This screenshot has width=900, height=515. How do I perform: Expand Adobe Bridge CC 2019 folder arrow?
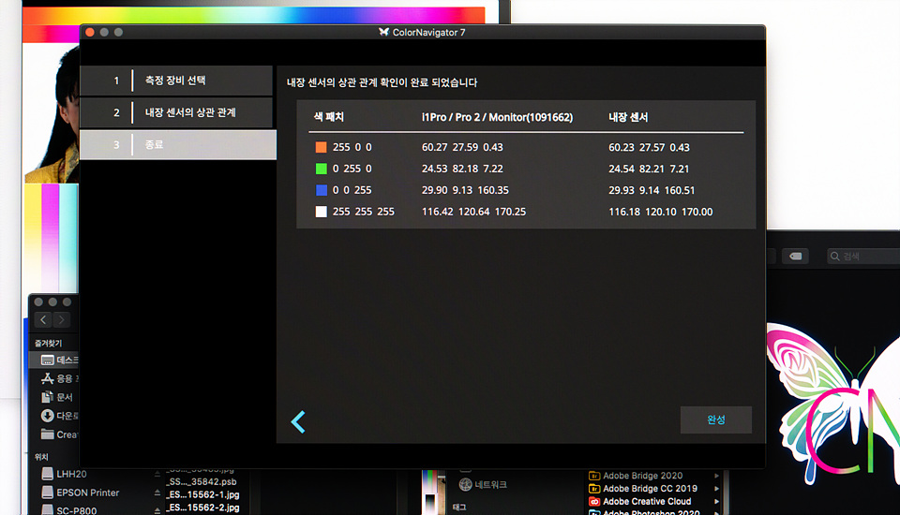(716, 489)
